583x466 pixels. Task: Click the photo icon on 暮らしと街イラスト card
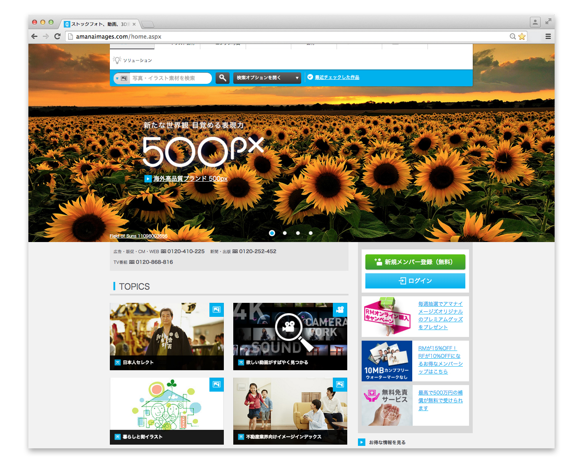pos(216,385)
